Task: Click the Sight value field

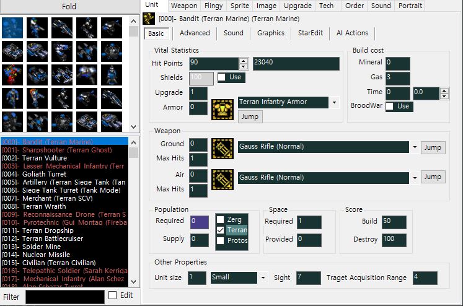Action: [x=309, y=278]
